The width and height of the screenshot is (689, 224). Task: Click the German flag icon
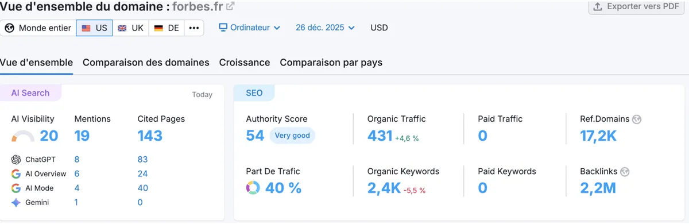click(158, 28)
